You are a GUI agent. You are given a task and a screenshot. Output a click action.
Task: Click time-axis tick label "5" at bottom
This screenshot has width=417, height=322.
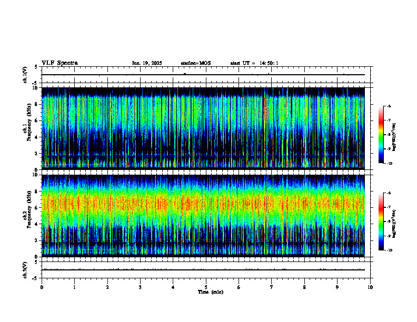pyautogui.click(x=206, y=287)
